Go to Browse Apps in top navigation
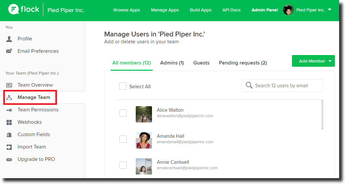 [127, 10]
